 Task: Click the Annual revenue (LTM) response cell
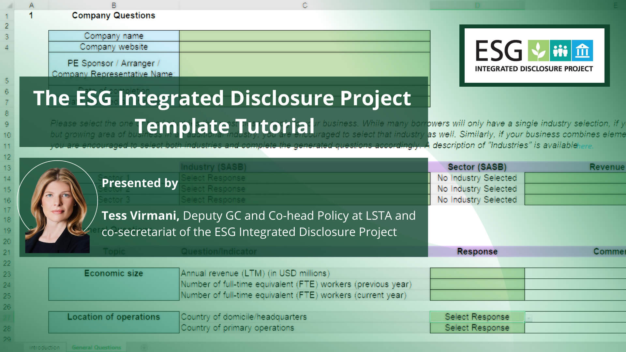point(477,273)
